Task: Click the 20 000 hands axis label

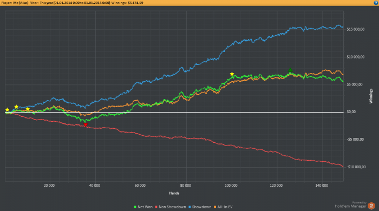Action: 49,186
